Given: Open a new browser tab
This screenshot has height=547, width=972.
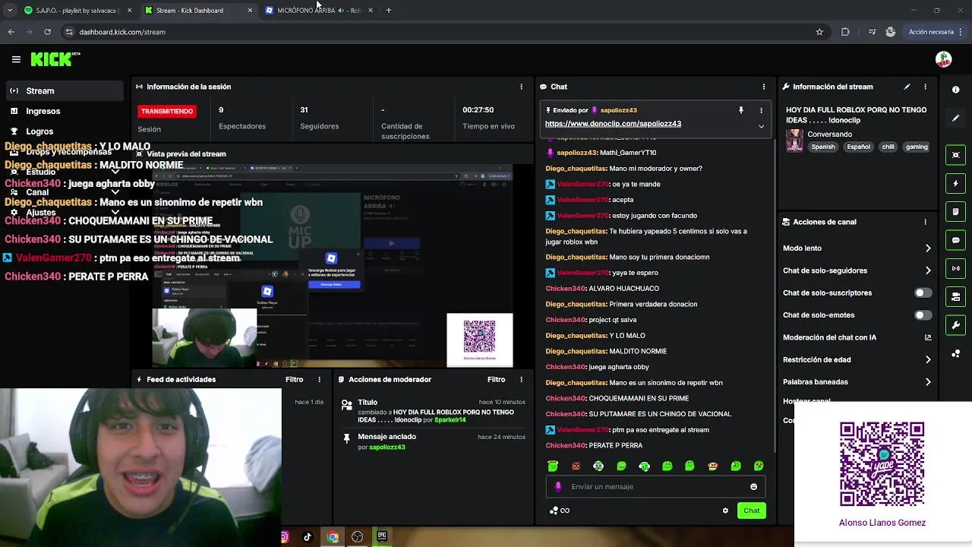Looking at the screenshot, I should (x=388, y=11).
